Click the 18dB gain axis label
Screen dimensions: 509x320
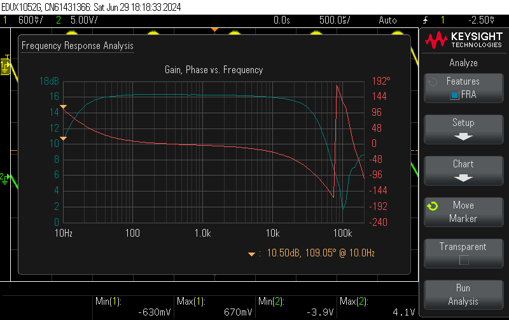tap(50, 81)
